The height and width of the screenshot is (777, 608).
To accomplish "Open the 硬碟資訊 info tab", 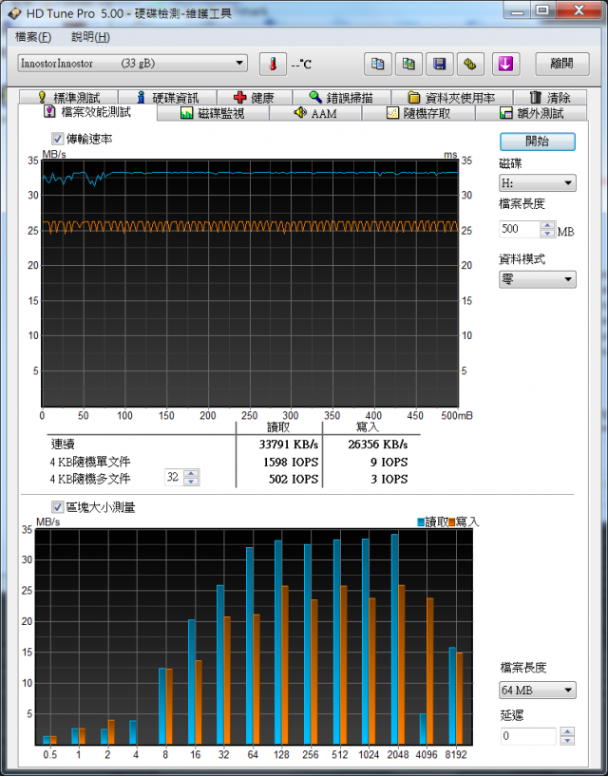I will pos(167,97).
